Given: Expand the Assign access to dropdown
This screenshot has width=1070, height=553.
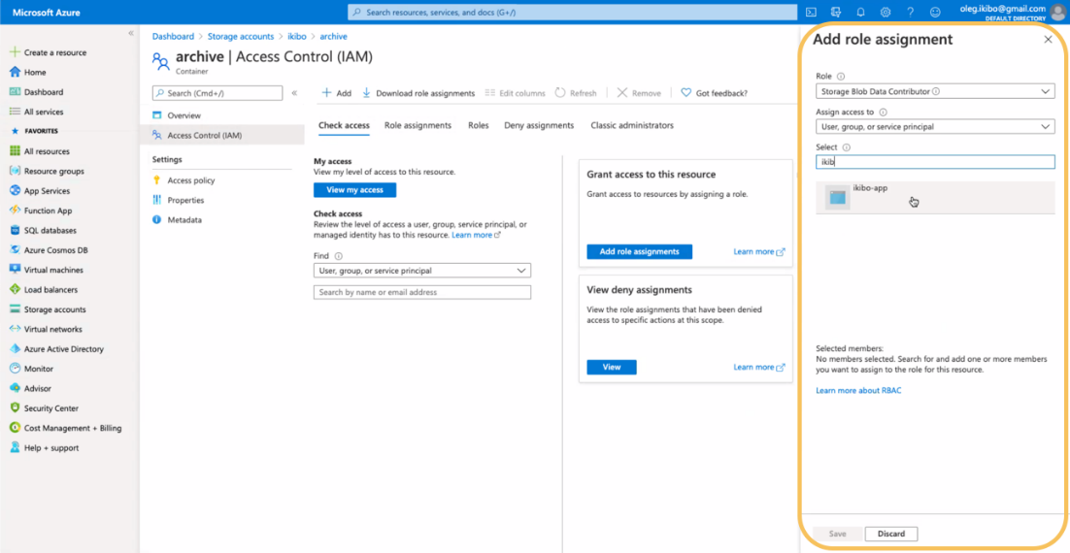Looking at the screenshot, I should point(934,126).
